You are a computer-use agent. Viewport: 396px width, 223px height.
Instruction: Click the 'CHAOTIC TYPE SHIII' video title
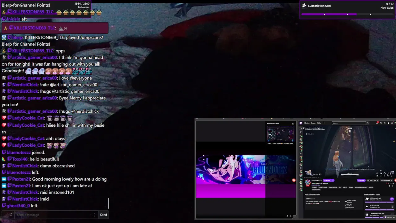point(280,143)
